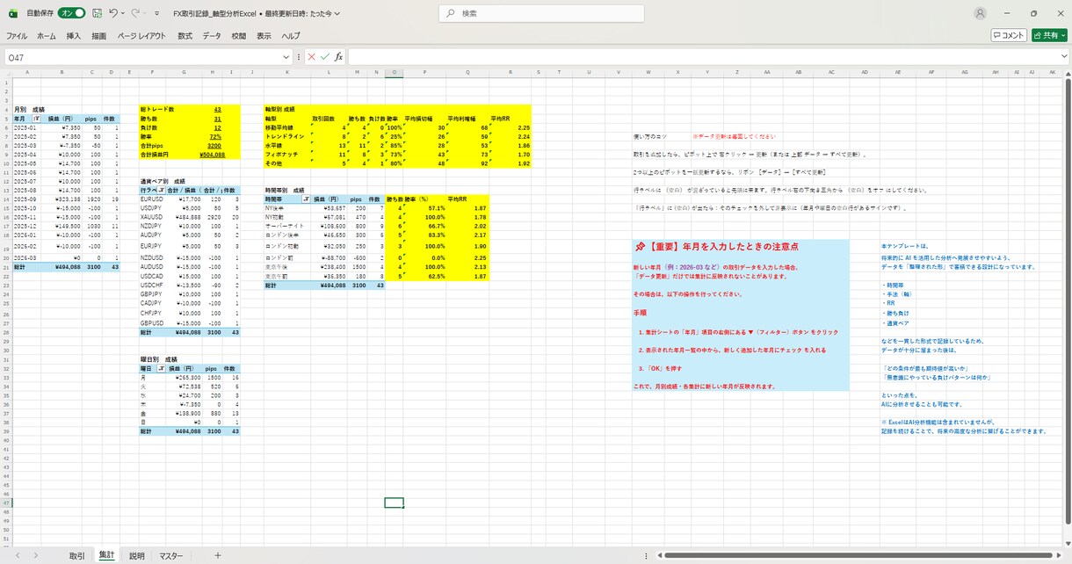Expand the Name Box dropdown arrow

[x=286, y=56]
